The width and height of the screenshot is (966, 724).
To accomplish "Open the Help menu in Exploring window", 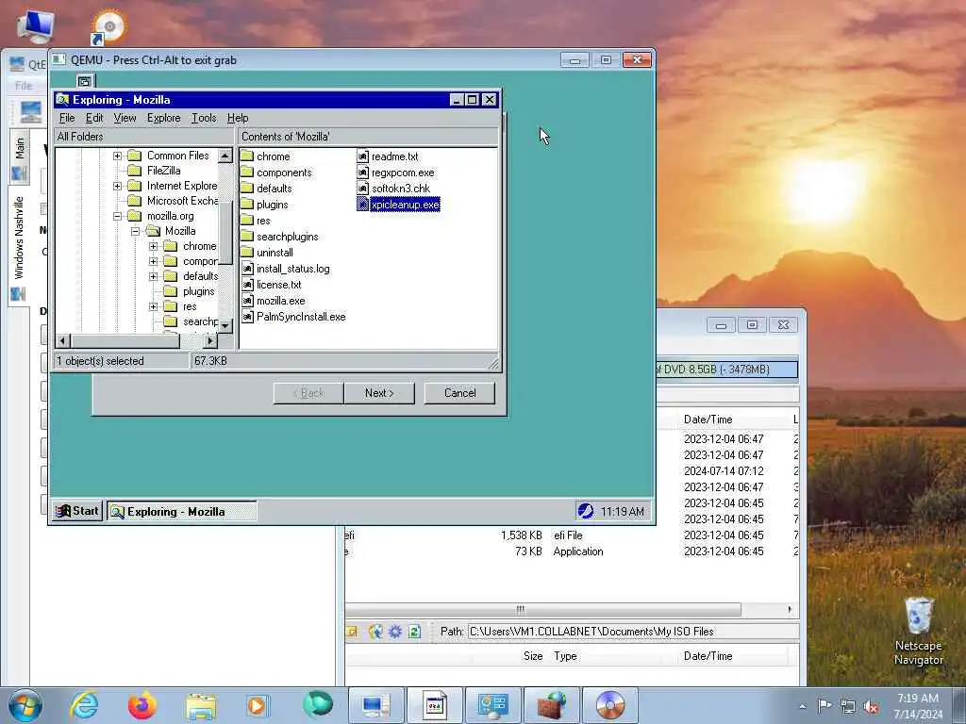I will click(x=237, y=118).
